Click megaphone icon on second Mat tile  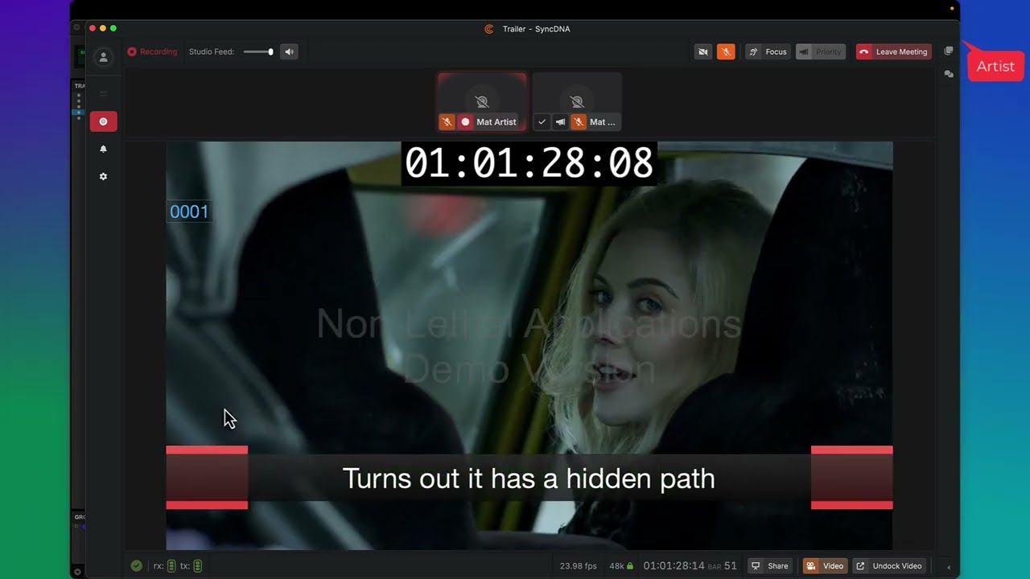(560, 122)
